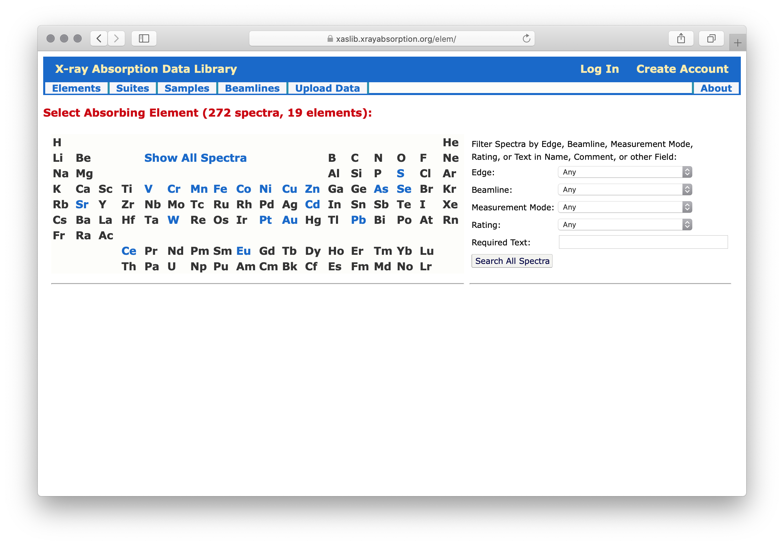Click the Hg element text

(x=313, y=220)
